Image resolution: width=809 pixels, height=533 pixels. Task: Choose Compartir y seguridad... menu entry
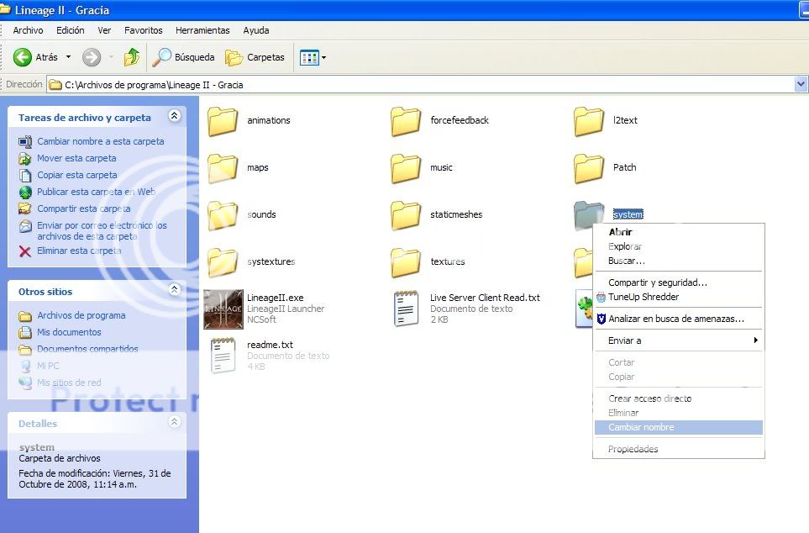click(679, 282)
